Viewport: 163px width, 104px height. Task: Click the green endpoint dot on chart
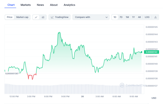click(x=142, y=52)
